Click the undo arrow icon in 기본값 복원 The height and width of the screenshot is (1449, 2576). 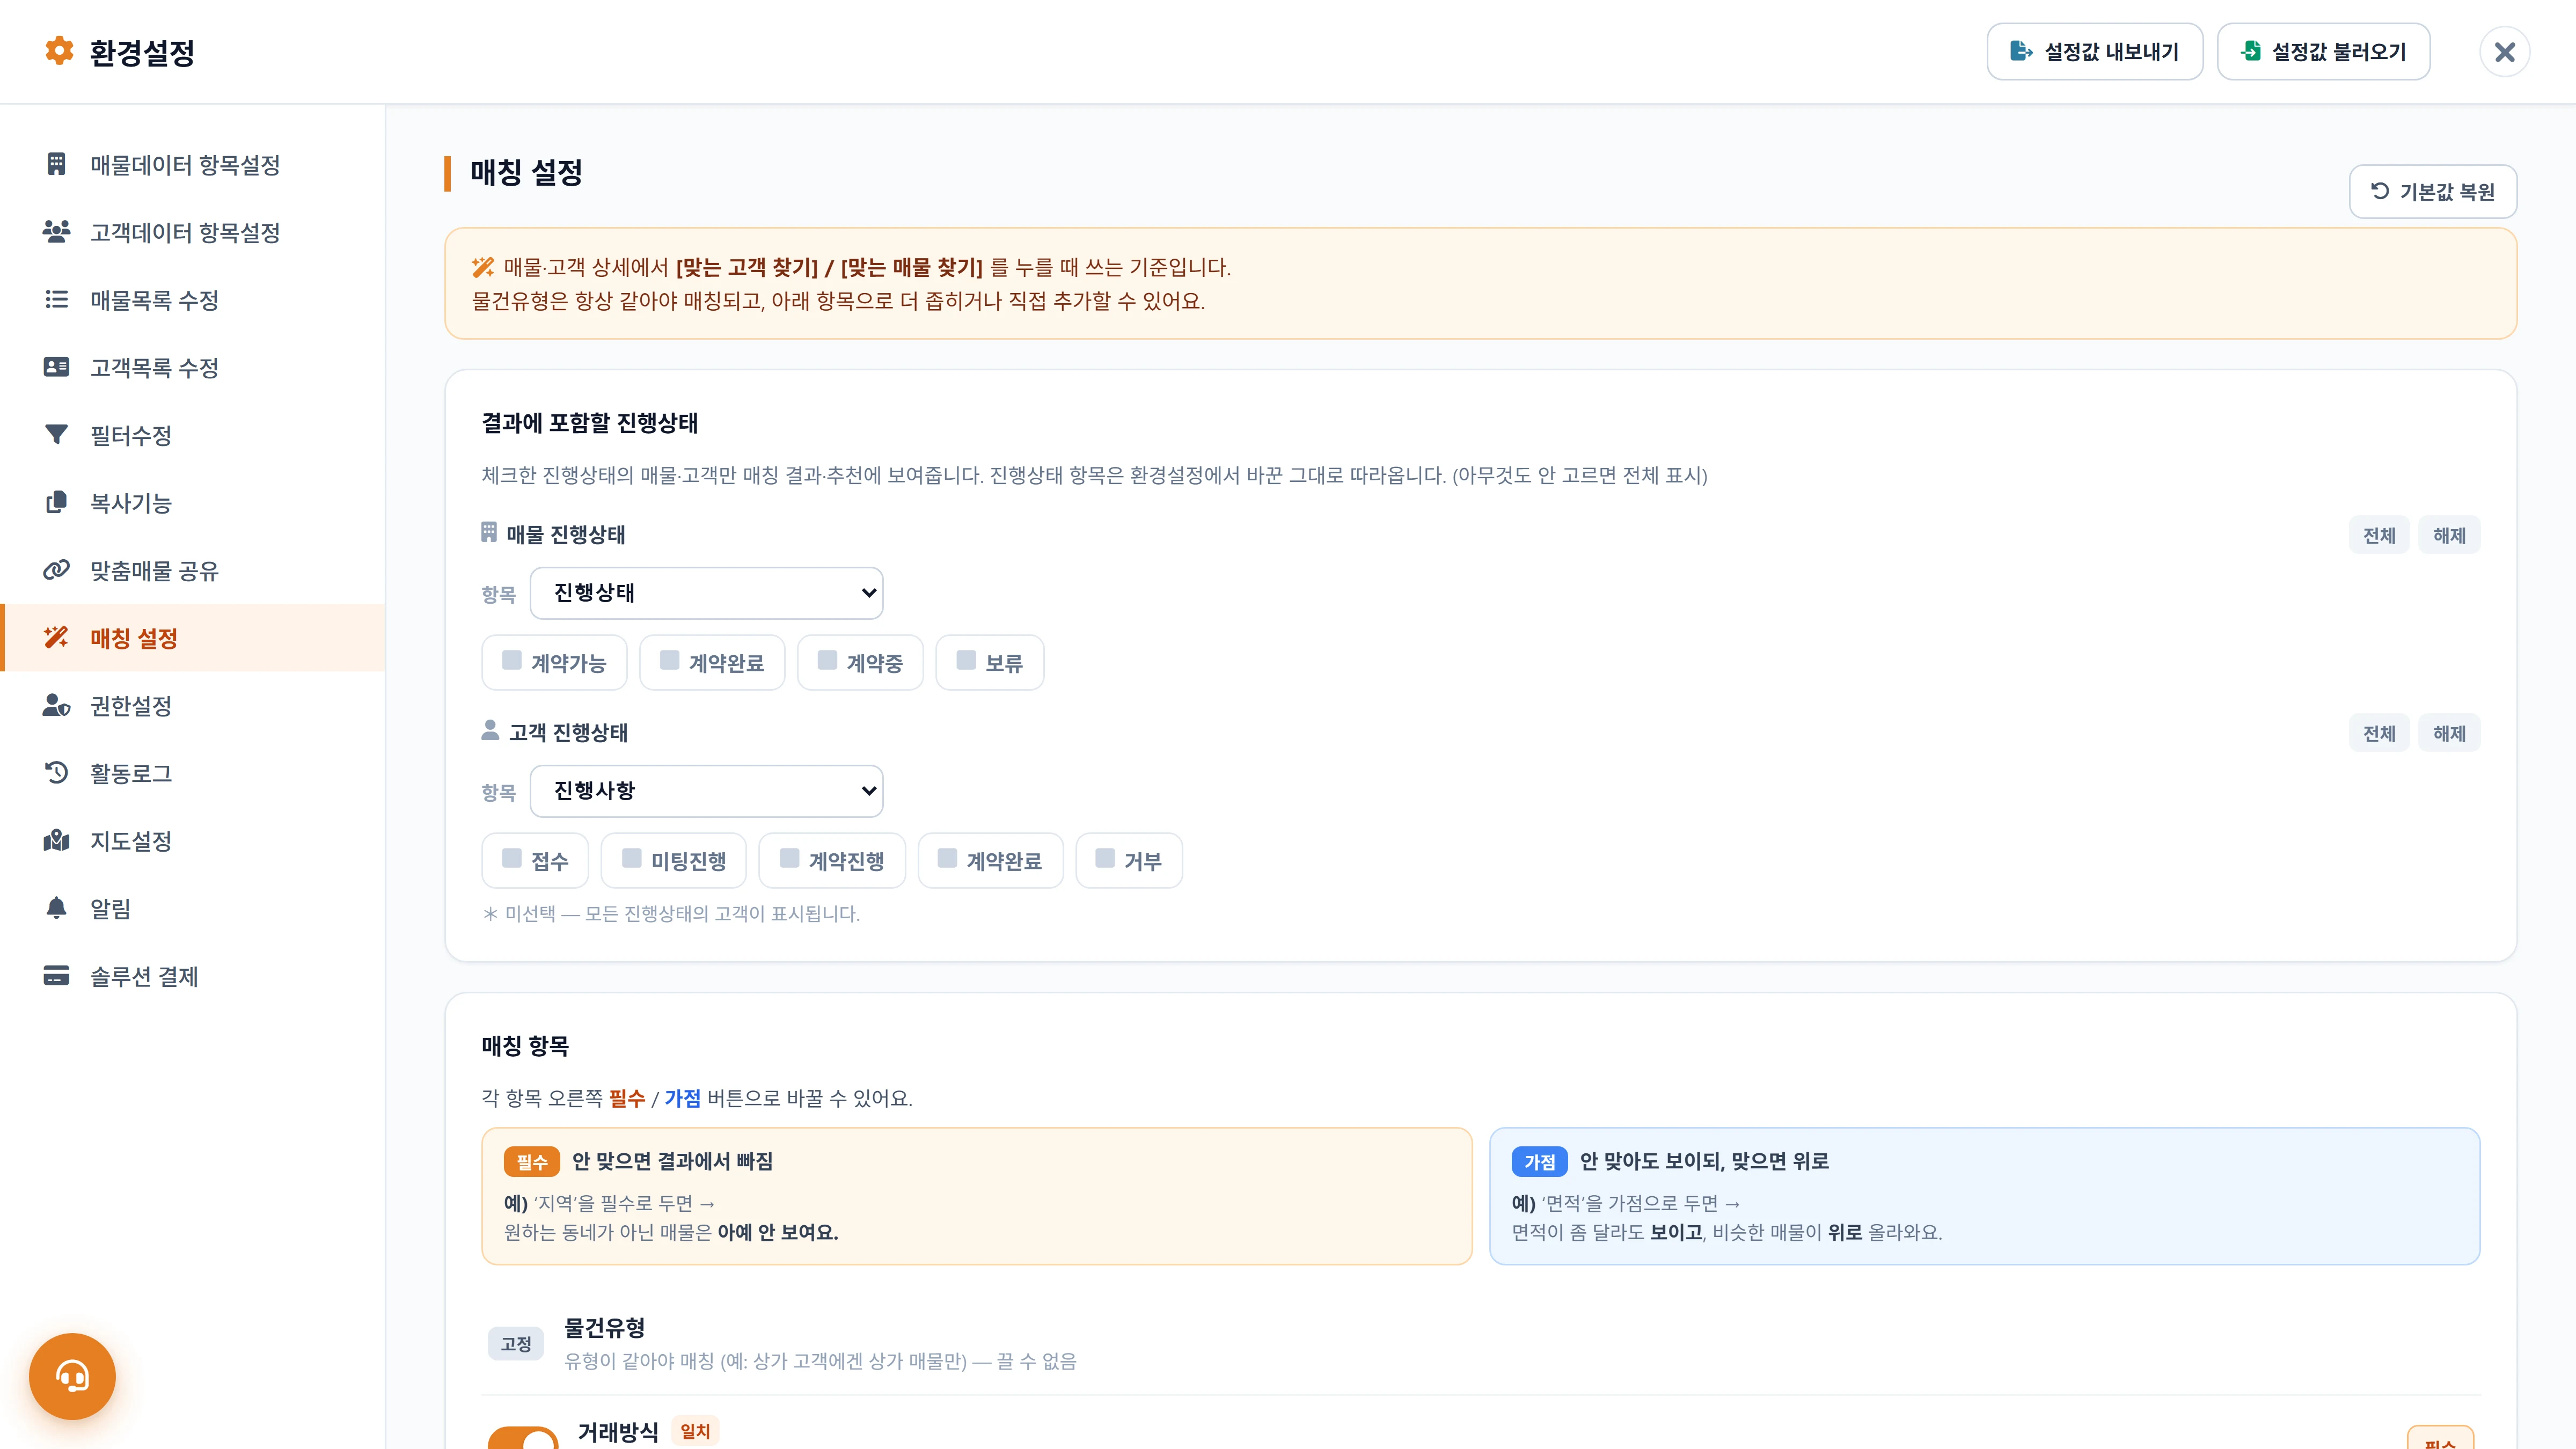tap(2380, 190)
